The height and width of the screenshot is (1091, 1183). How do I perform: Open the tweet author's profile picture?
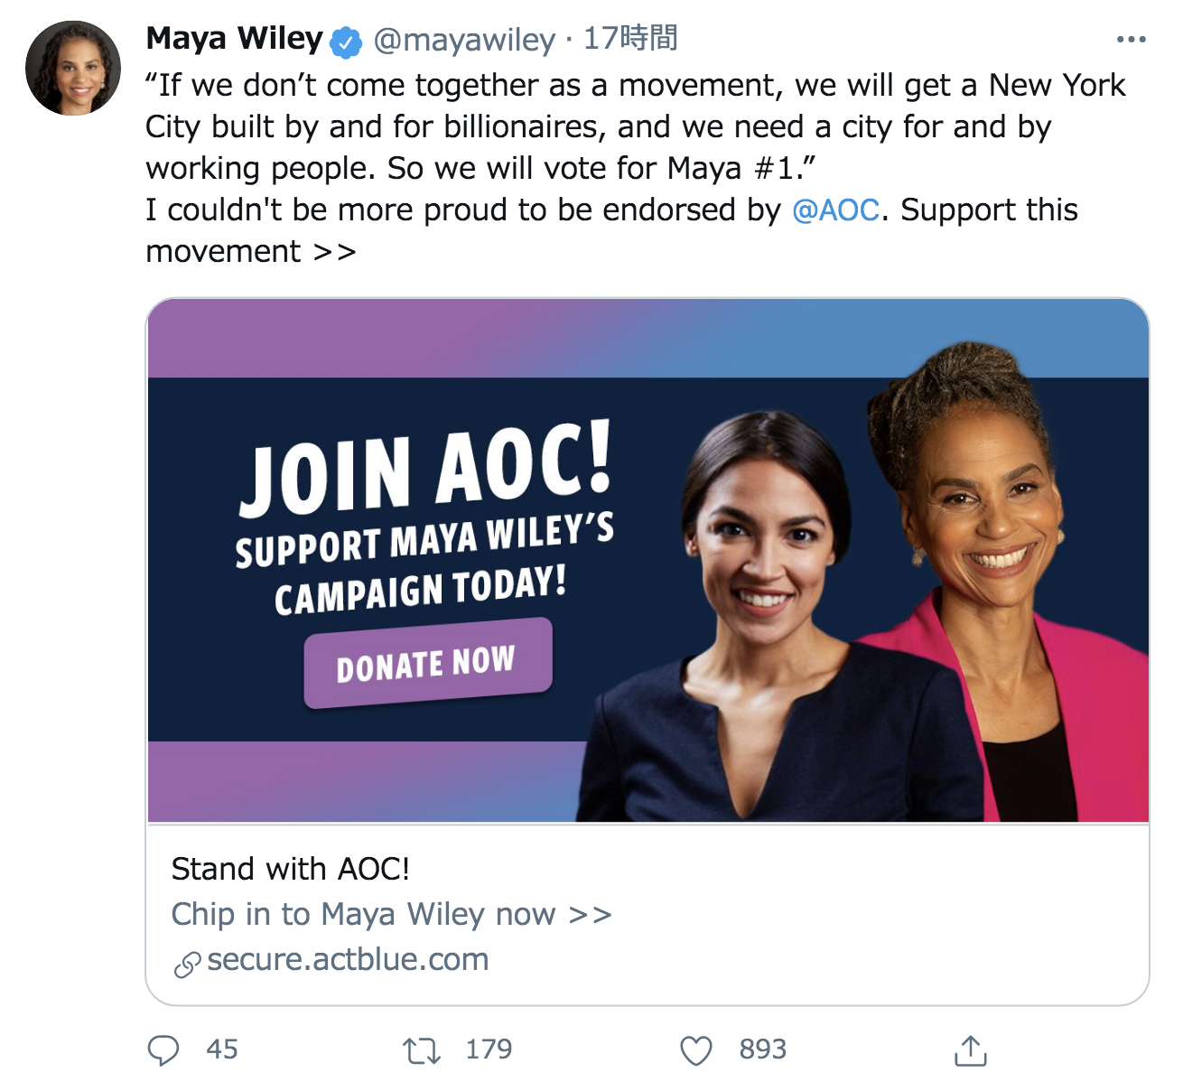click(73, 69)
